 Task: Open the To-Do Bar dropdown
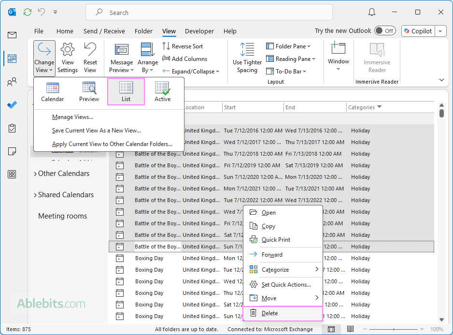point(286,71)
